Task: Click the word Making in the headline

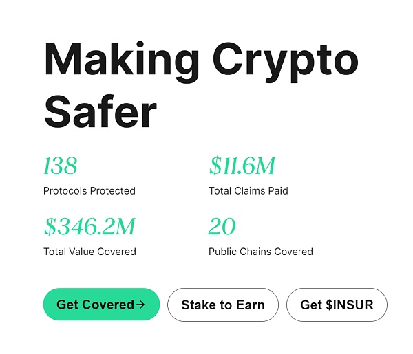Action: coord(122,60)
